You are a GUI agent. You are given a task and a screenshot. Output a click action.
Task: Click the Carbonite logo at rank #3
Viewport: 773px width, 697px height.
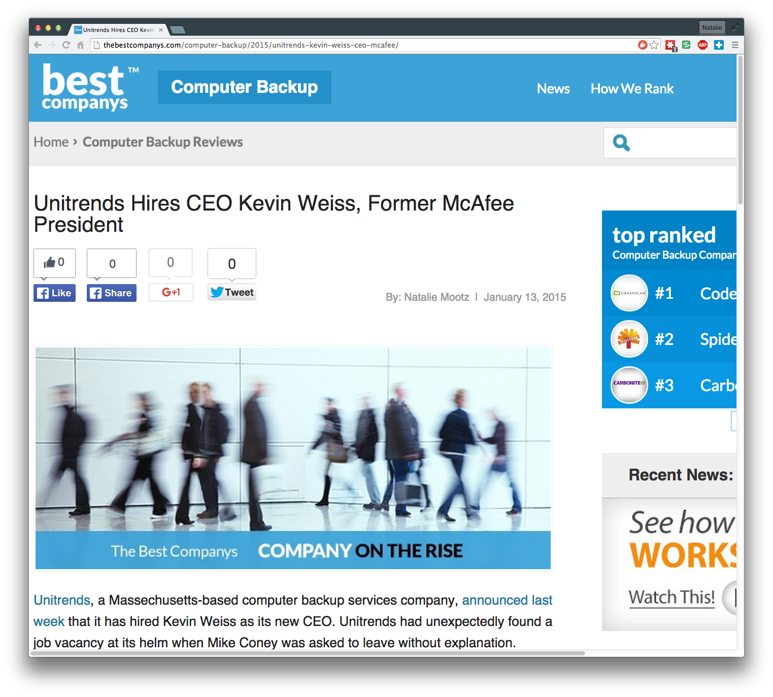pos(629,385)
